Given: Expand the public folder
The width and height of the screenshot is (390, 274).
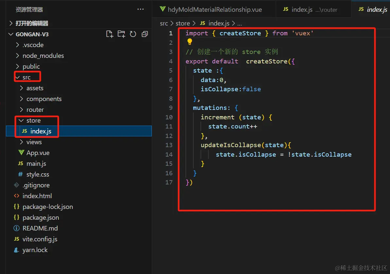Looking at the screenshot, I should point(17,66).
